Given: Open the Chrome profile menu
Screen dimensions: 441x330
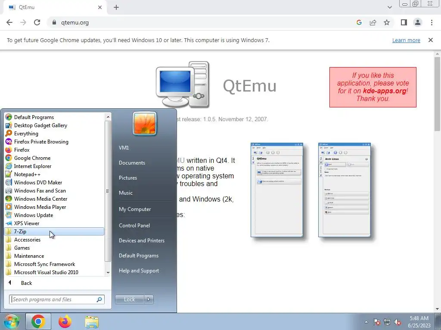Looking at the screenshot, I should 418,22.
